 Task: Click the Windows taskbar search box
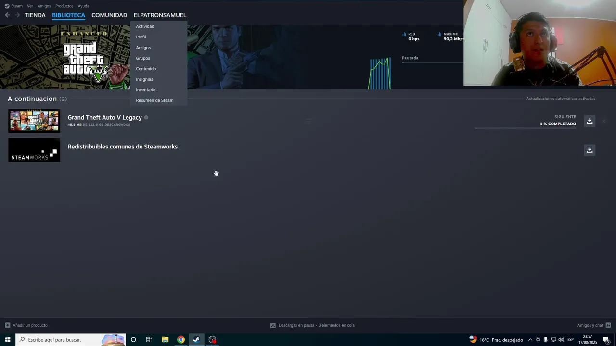click(71, 340)
